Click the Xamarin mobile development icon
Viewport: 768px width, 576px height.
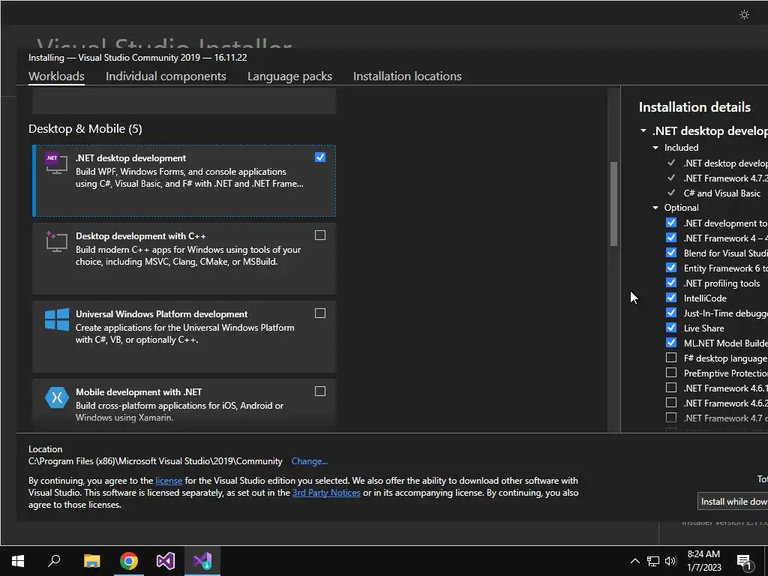click(x=57, y=397)
